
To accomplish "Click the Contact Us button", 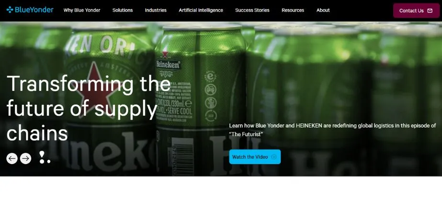I will [x=416, y=11].
